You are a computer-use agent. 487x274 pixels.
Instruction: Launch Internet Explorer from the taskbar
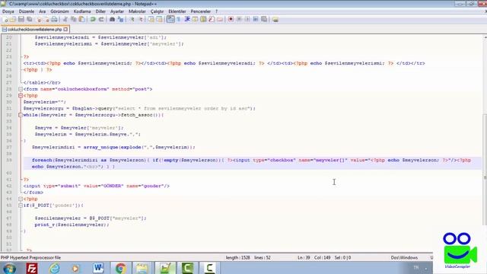54,268
